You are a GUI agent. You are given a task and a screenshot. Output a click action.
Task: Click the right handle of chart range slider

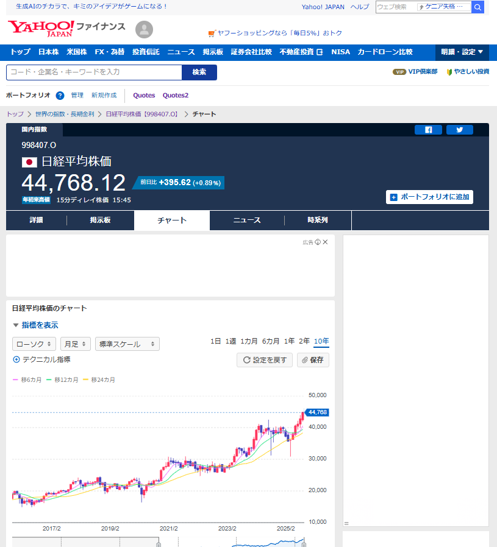[304, 544]
